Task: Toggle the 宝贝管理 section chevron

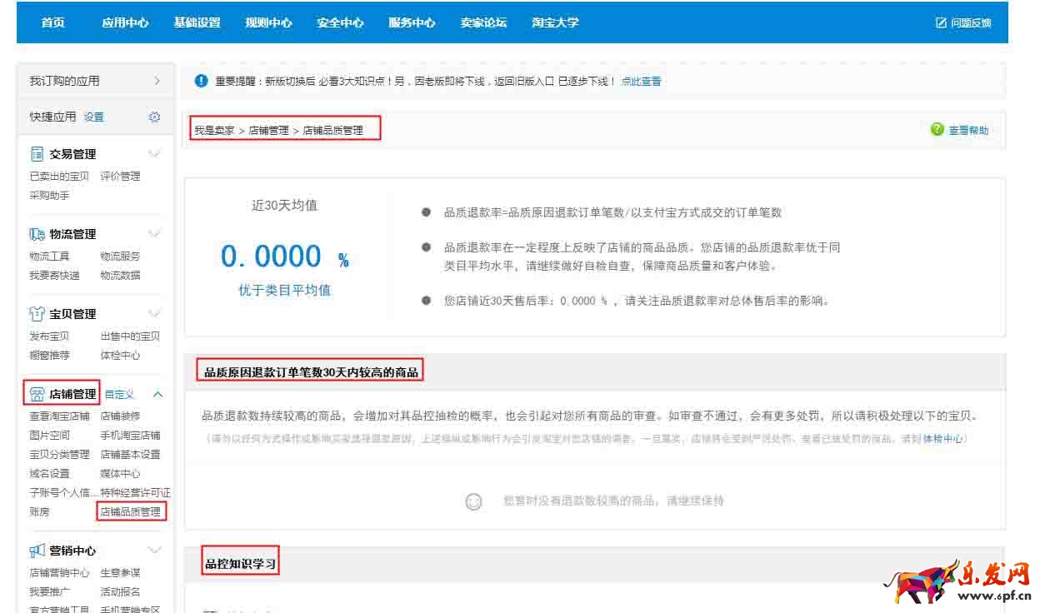Action: (154, 314)
